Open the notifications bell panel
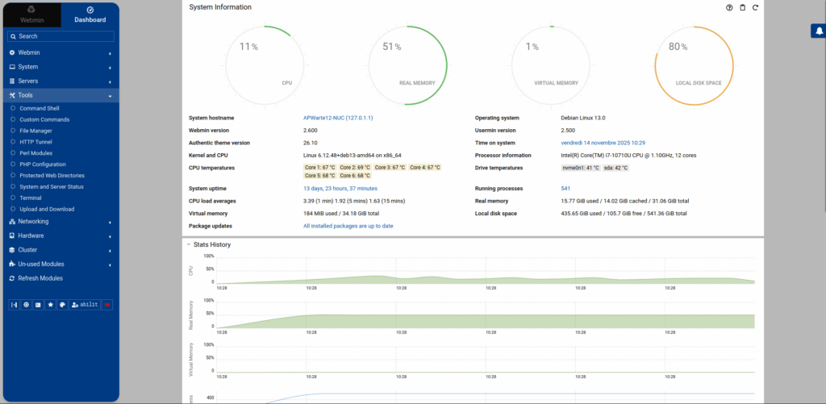Screen dimensions: 826x404 coord(819,31)
